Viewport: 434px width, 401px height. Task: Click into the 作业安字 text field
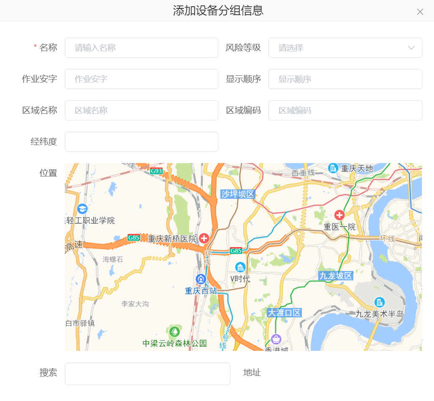click(141, 79)
